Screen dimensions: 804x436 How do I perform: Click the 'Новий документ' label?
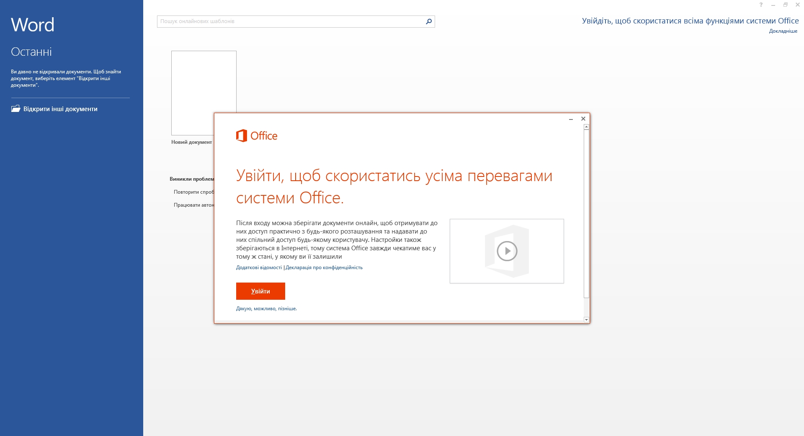pos(191,142)
